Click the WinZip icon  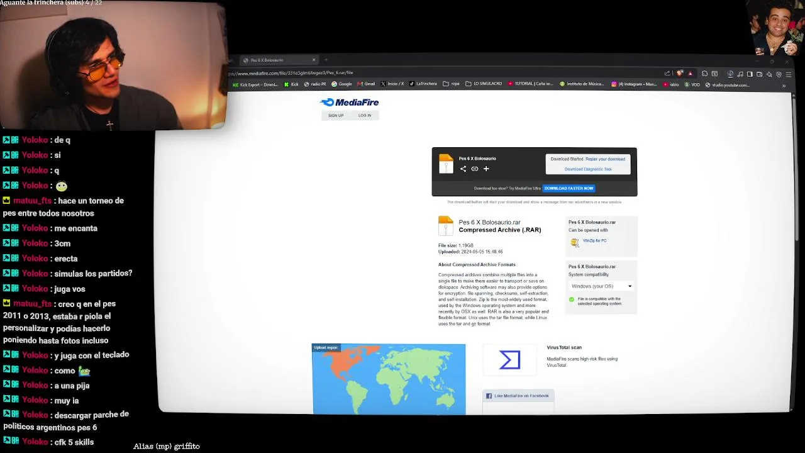click(575, 242)
